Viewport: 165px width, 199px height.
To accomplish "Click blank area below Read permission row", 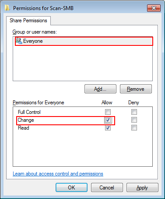I will [x=83, y=148].
